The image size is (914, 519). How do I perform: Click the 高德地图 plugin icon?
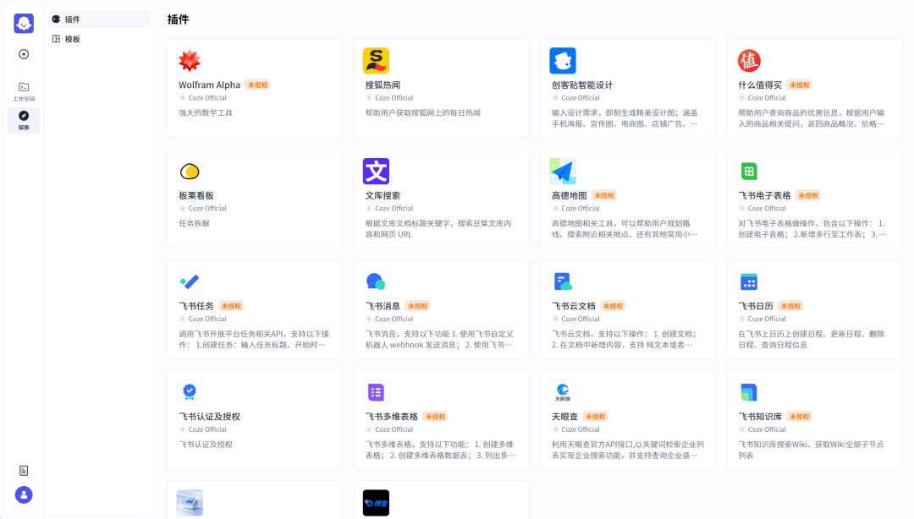point(563,172)
